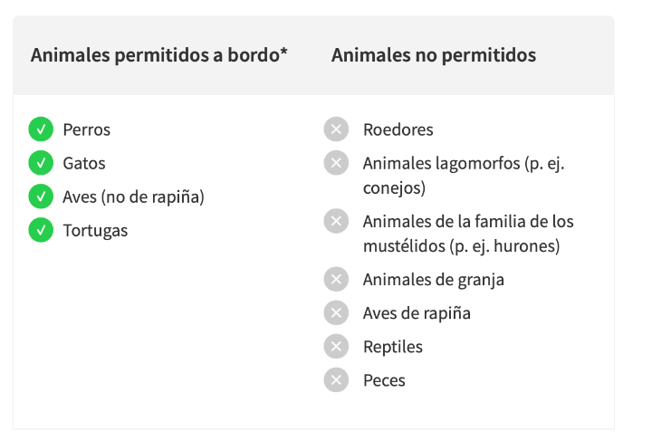Click the gray X icon for Animales lagomorfos
Screen dimensions: 652x441
point(336,162)
